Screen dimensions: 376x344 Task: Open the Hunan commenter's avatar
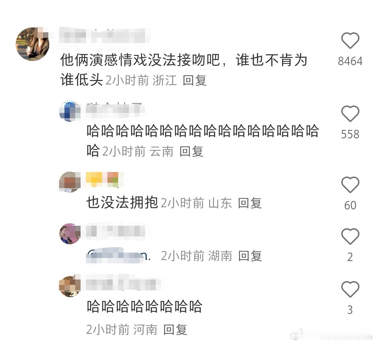point(70,234)
